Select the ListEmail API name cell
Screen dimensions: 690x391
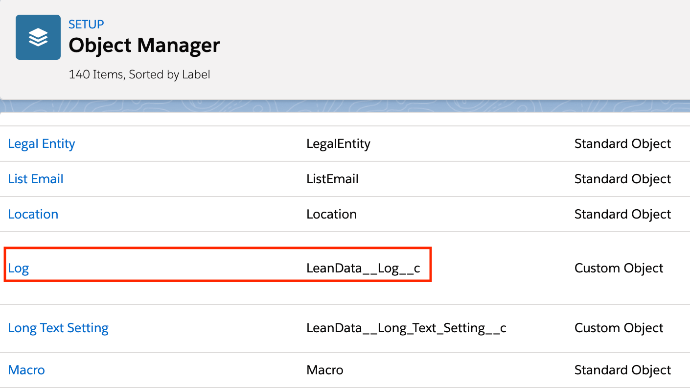point(332,179)
